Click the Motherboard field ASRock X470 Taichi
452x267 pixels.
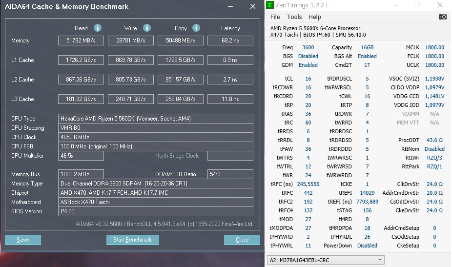click(x=156, y=202)
